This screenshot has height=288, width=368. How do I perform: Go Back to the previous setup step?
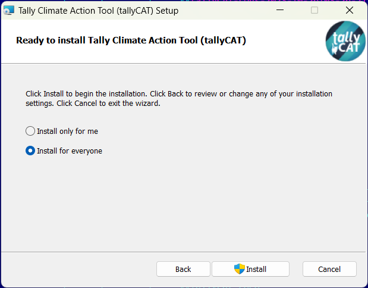(183, 269)
